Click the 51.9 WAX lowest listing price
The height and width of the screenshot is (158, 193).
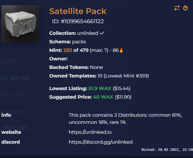pos(100,88)
